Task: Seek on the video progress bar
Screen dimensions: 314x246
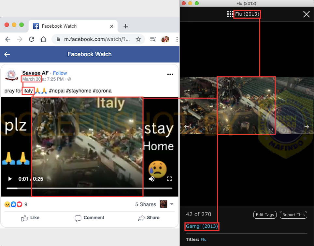Action: pyautogui.click(x=89, y=188)
